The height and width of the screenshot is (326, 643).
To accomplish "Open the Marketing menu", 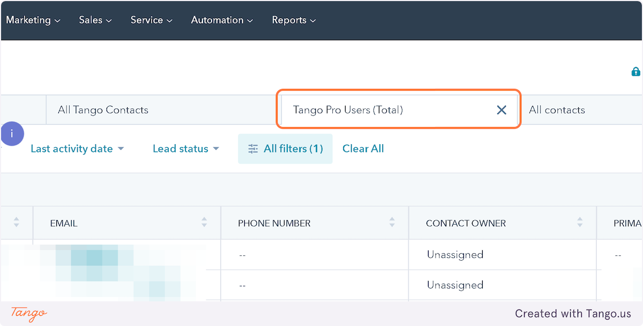I will coord(33,20).
